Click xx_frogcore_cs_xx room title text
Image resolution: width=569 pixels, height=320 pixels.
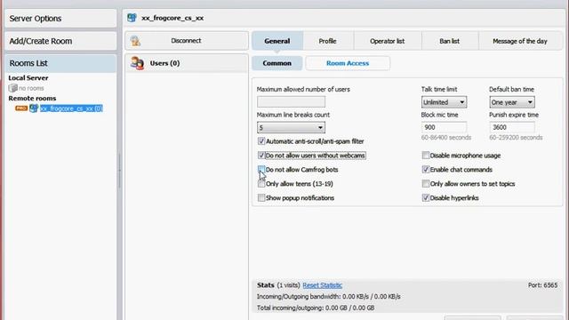click(172, 18)
